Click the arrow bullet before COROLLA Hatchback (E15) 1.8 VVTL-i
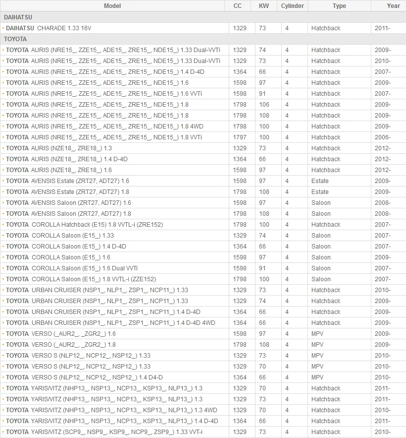This screenshot has width=406, height=438. point(3,224)
